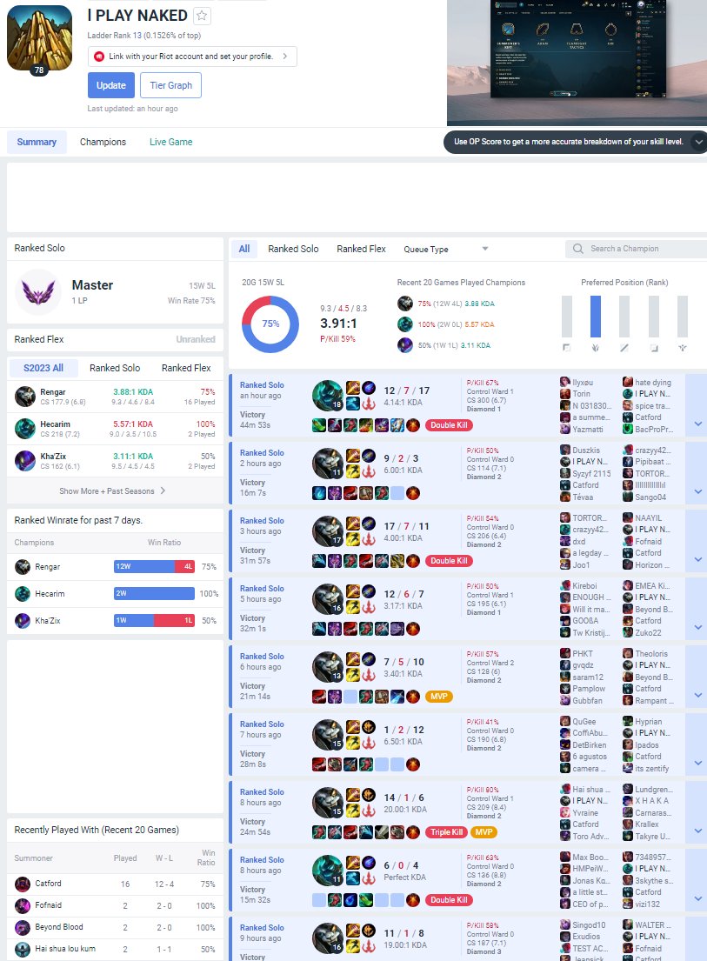This screenshot has width=707, height=961.
Task: Expand details of the 16m 7s victory match
Action: [697, 491]
